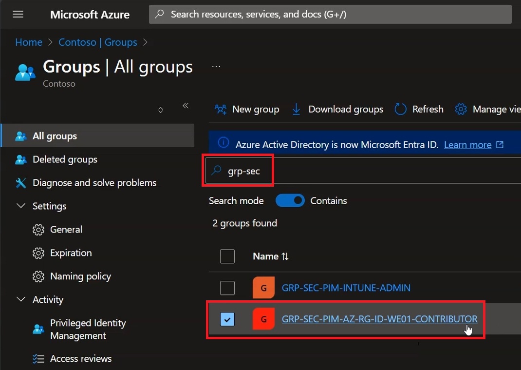Click the New group icon
Viewport: 521px width, 370px height.
click(x=221, y=109)
